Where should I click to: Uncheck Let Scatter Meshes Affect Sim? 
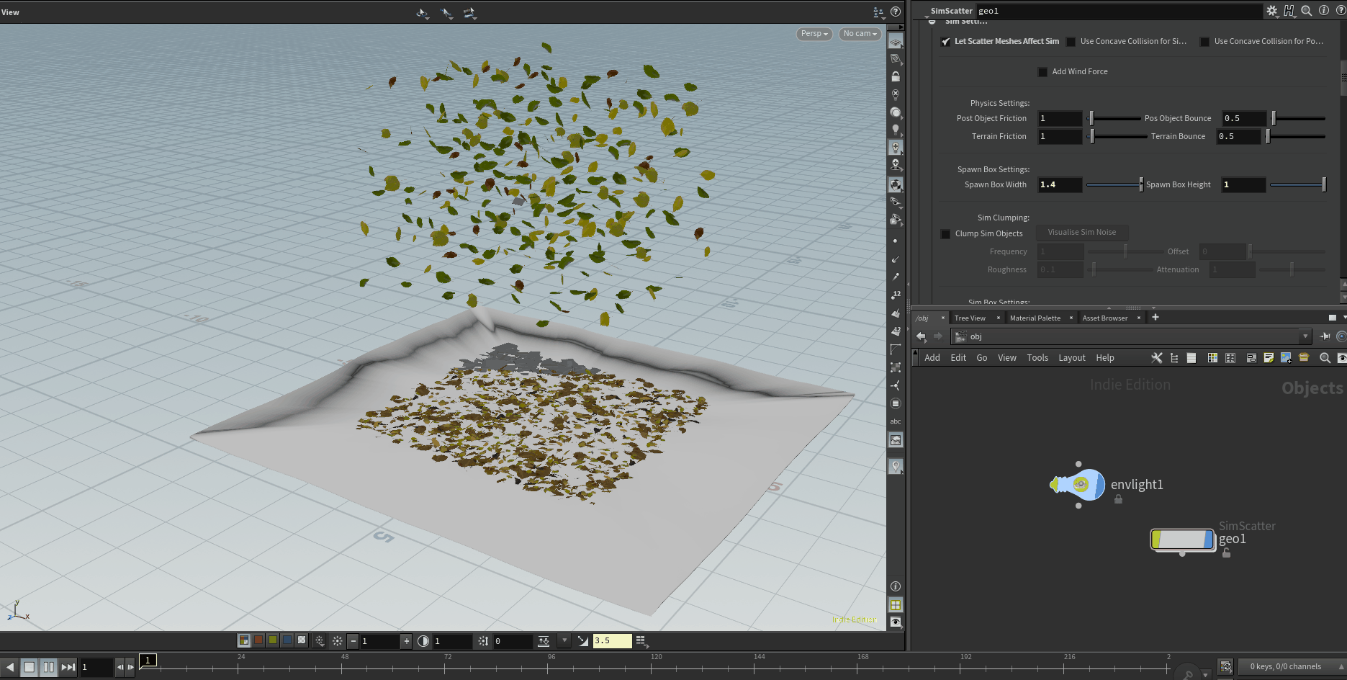(945, 42)
